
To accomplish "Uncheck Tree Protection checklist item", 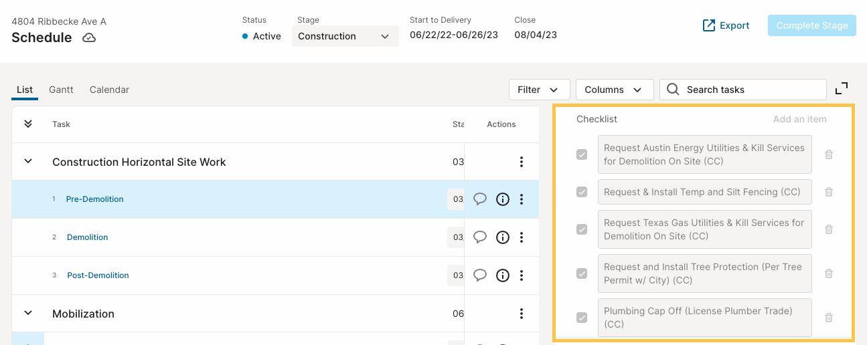I will [x=582, y=273].
